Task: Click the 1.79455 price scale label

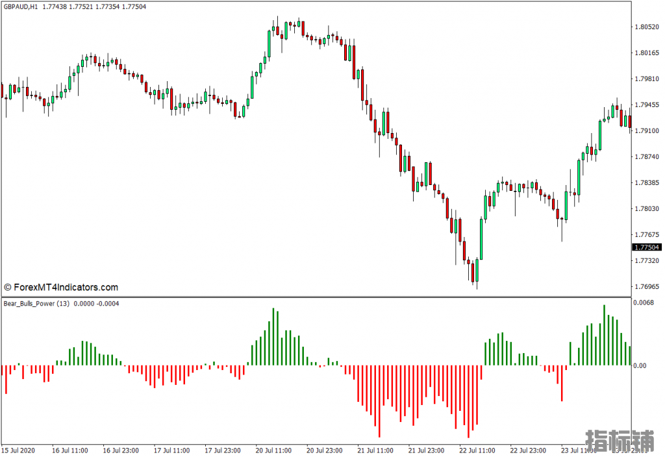Action: [646, 105]
